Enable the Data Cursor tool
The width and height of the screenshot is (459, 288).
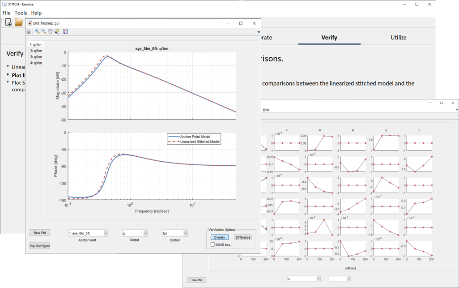click(x=56, y=31)
